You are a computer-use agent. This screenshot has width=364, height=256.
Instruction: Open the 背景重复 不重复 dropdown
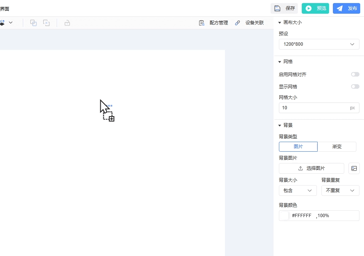click(x=340, y=190)
